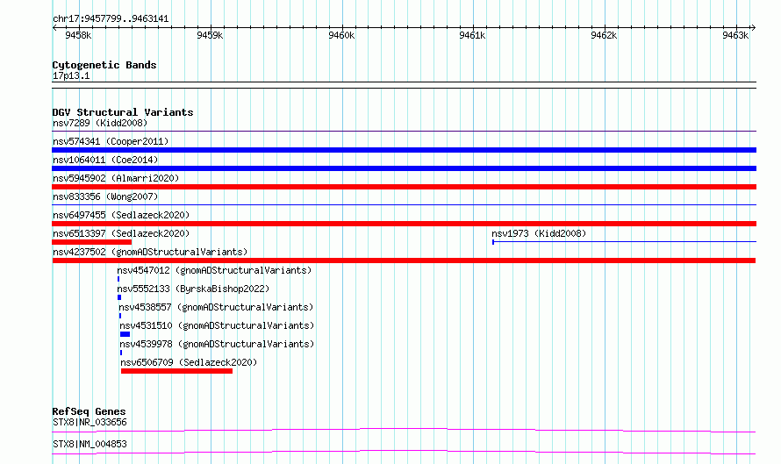Click the nsv6513397 (Sedlazeck2020) label
This screenshot has height=464, width=781.
click(121, 233)
